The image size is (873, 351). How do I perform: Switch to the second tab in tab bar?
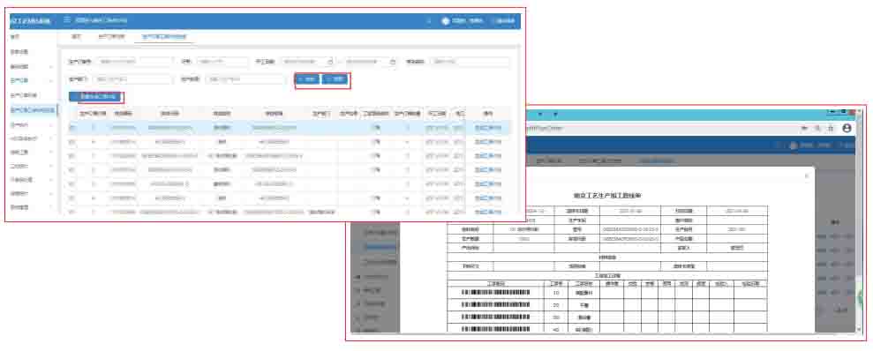click(x=111, y=37)
